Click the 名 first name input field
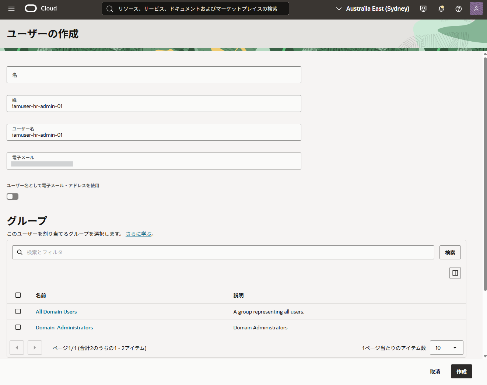This screenshot has width=487, height=385. coord(154,75)
